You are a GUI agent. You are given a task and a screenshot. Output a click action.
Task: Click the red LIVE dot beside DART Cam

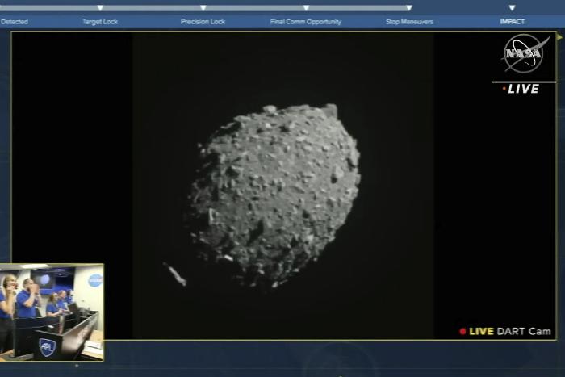[x=462, y=331]
